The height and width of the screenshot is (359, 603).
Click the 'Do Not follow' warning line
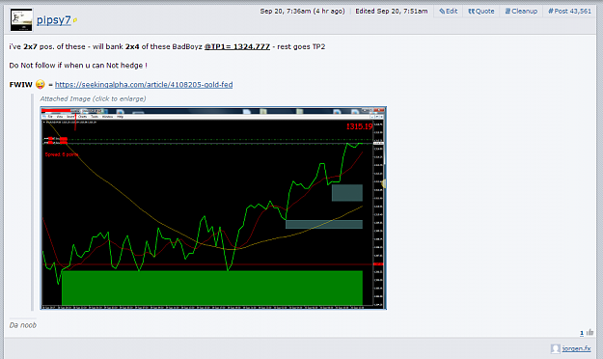pyautogui.click(x=78, y=66)
